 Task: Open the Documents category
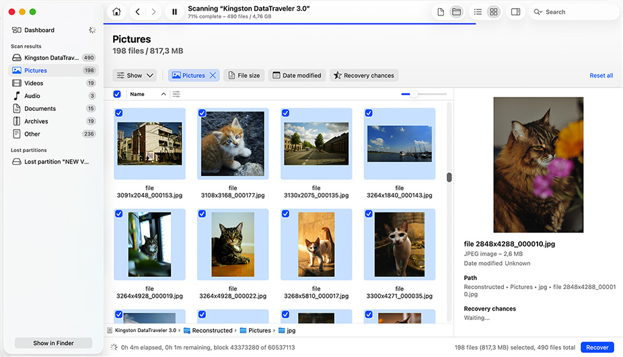(53, 108)
